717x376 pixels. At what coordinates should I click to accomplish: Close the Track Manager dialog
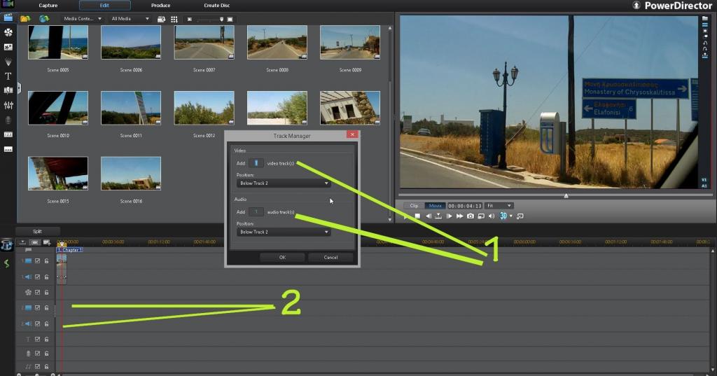coord(352,134)
